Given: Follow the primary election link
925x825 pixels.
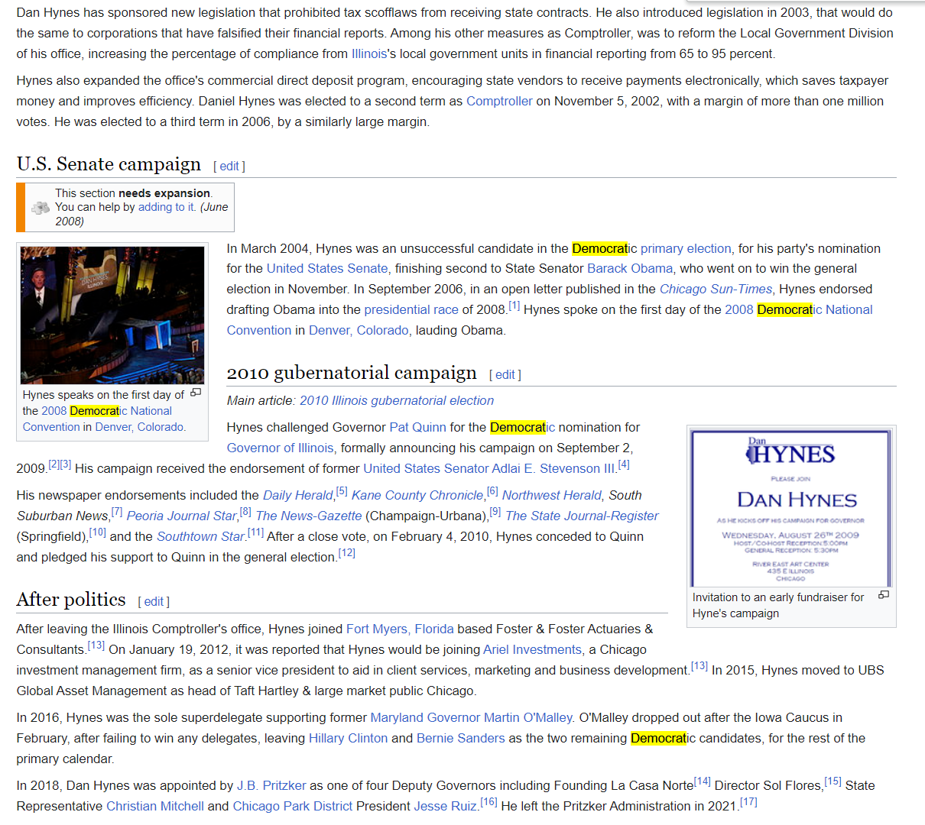Looking at the screenshot, I should tap(686, 248).
